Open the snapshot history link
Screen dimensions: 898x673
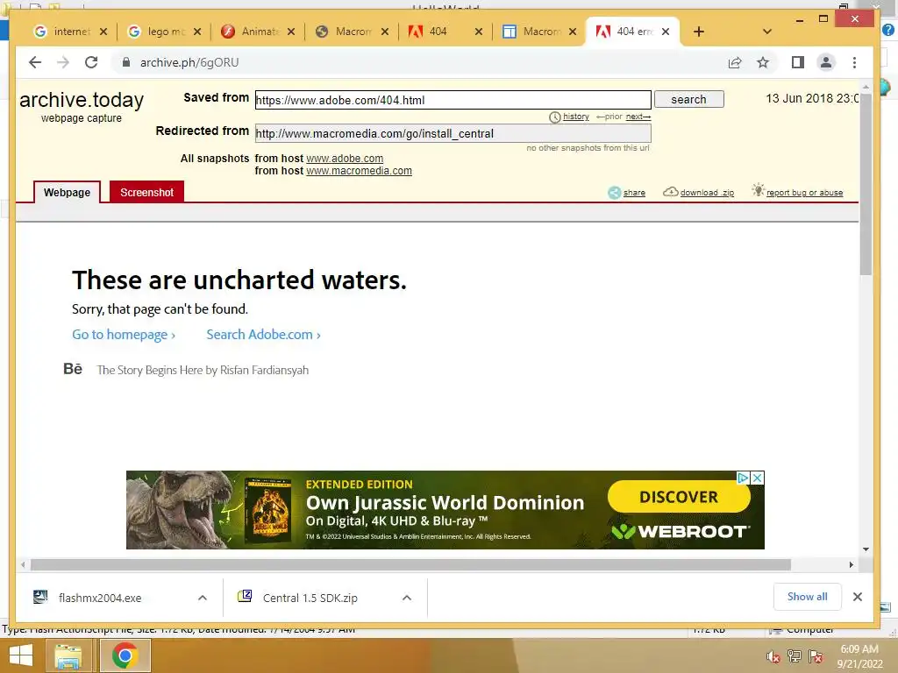coord(575,117)
